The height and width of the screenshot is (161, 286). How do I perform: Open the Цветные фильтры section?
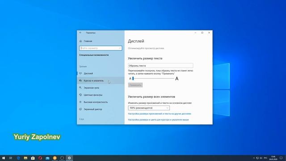[101, 95]
